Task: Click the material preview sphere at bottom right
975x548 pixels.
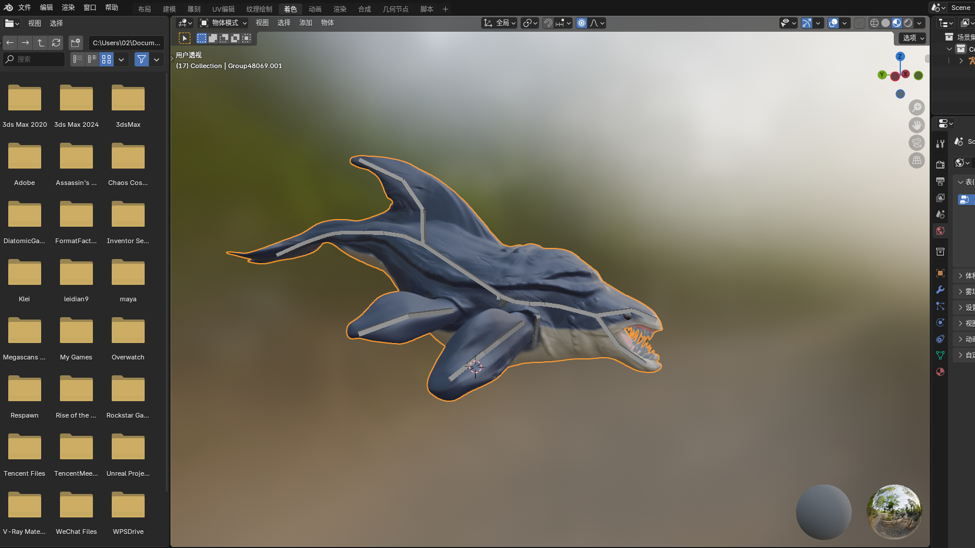Action: [x=824, y=512]
